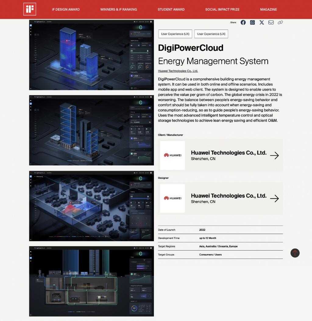Copy page link with chain icon

click(280, 23)
